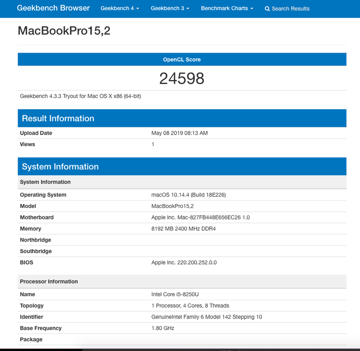The height and width of the screenshot is (351, 360).
Task: Select BIOS value Apple Inc. 220.200.252.0.0
Action: click(184, 262)
